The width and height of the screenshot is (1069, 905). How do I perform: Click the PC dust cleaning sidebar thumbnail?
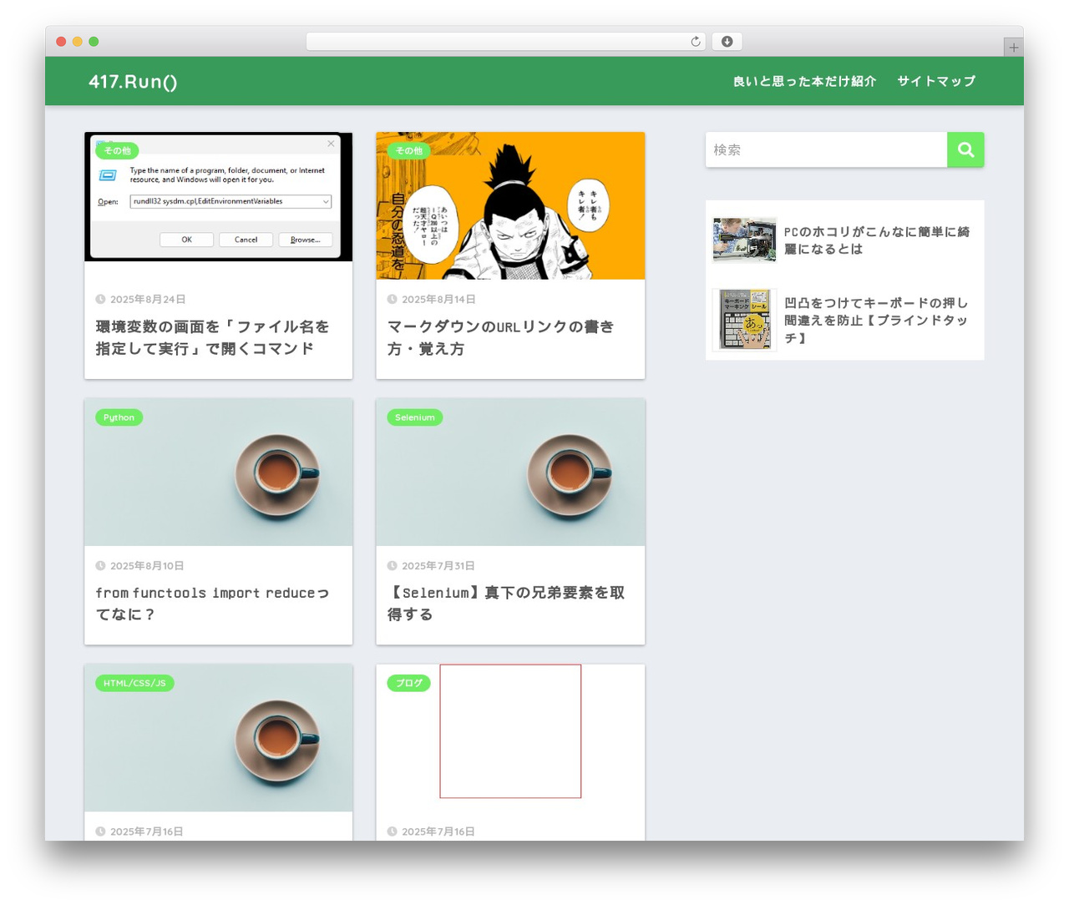coord(744,240)
